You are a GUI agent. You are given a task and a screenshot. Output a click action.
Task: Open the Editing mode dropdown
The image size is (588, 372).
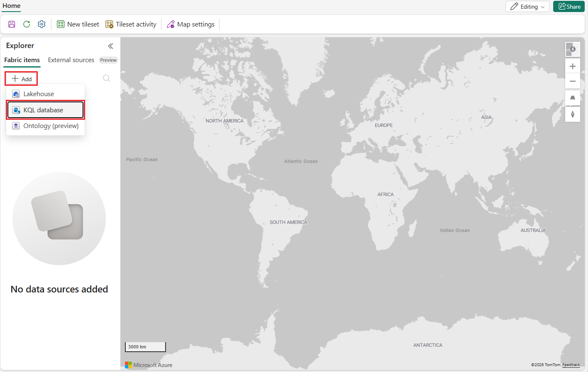tap(527, 6)
